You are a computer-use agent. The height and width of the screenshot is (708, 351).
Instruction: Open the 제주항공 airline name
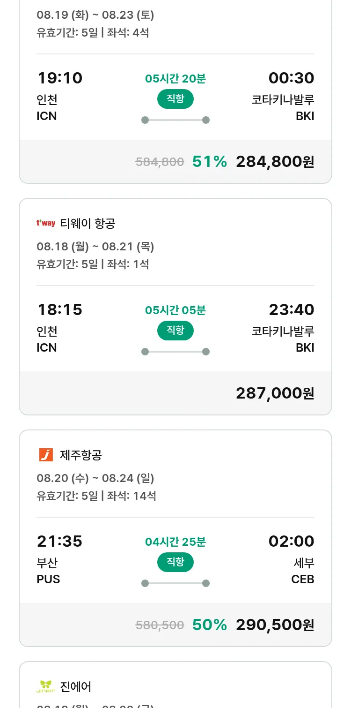point(81,455)
